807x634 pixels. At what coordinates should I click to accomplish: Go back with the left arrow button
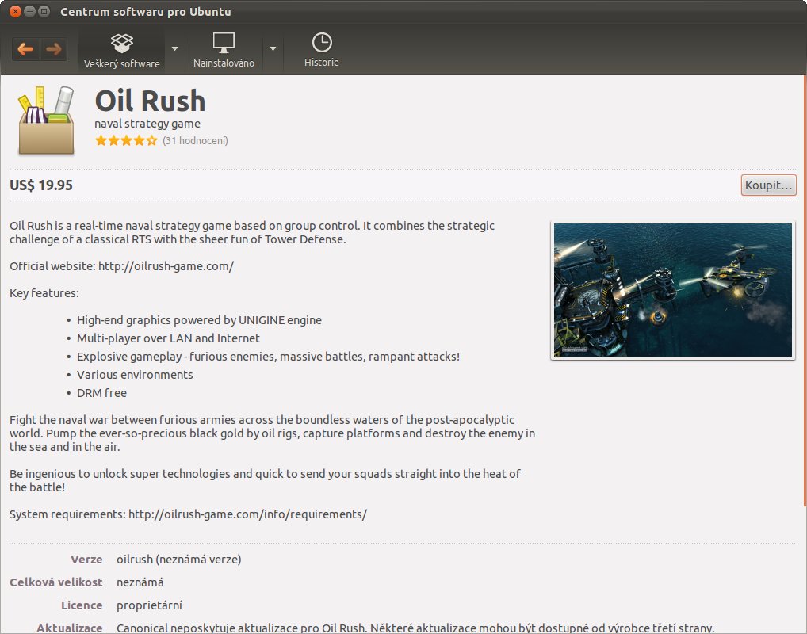(25, 49)
